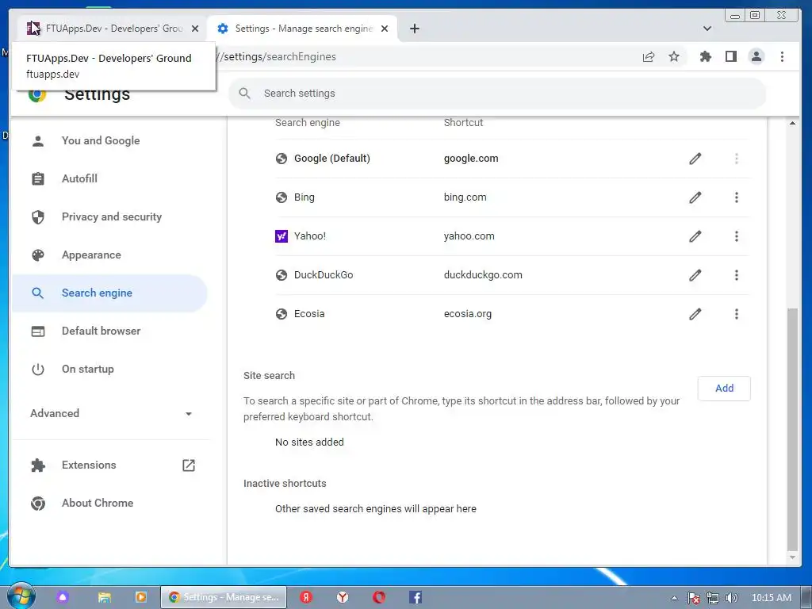Open Privacy and security settings
The width and height of the screenshot is (812, 609).
coord(111,217)
